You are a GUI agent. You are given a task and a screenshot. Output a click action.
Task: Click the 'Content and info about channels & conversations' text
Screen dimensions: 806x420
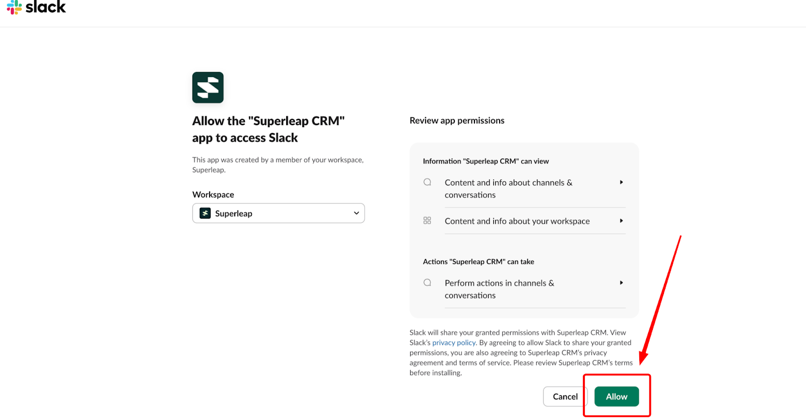[x=508, y=188]
